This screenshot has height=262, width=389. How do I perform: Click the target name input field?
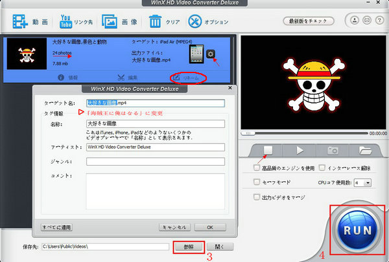click(156, 103)
